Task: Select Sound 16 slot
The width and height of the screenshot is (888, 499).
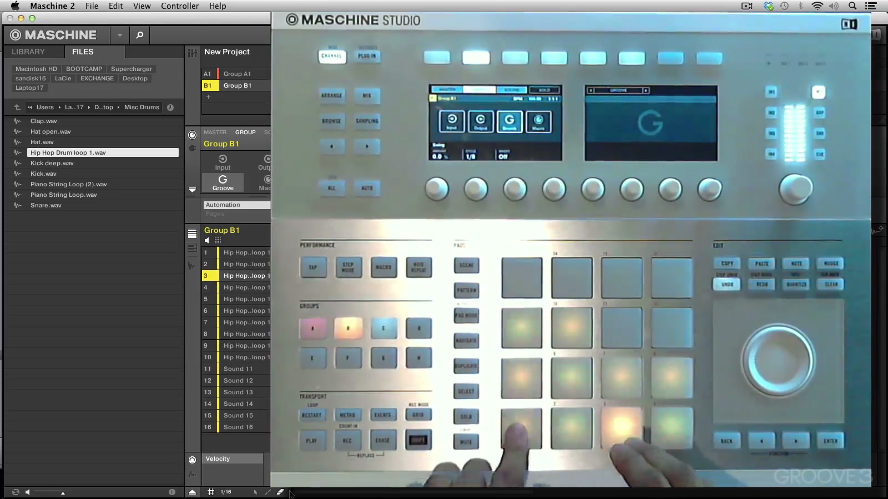Action: pyautogui.click(x=236, y=427)
